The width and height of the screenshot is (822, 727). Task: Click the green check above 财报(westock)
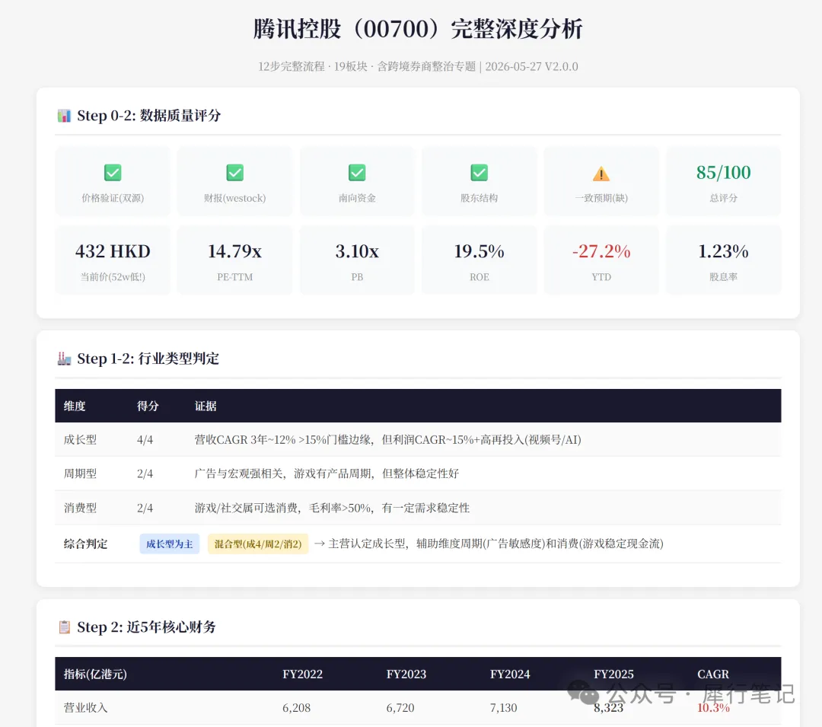click(x=235, y=173)
